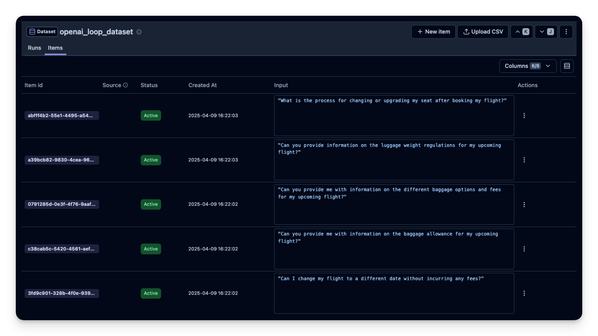Click the purple database icon in the Dataset badge

32,32
